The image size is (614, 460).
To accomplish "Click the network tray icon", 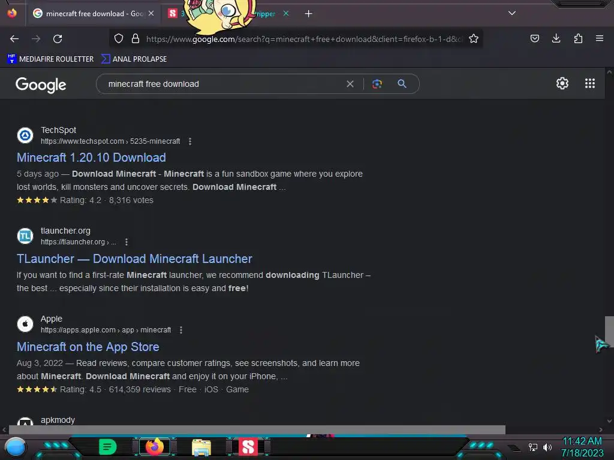I will [x=532, y=447].
